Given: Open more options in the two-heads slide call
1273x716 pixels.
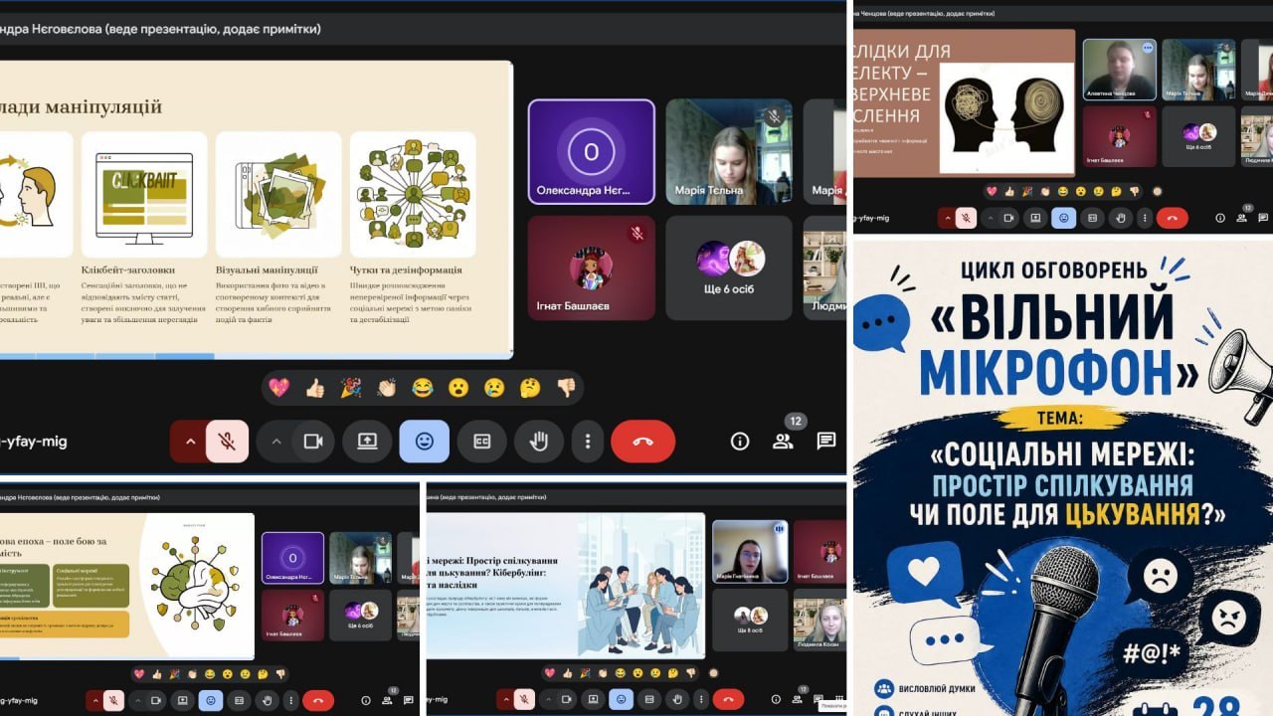Looking at the screenshot, I should click(x=1144, y=218).
